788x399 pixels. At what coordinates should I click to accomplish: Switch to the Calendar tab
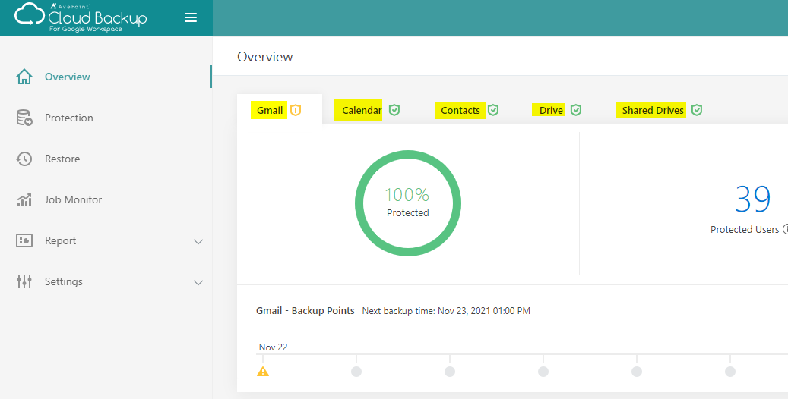(x=362, y=110)
